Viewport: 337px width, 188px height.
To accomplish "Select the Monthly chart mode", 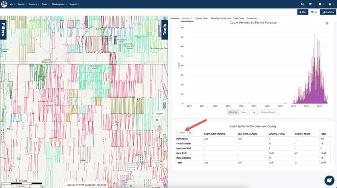I will (x=233, y=112).
